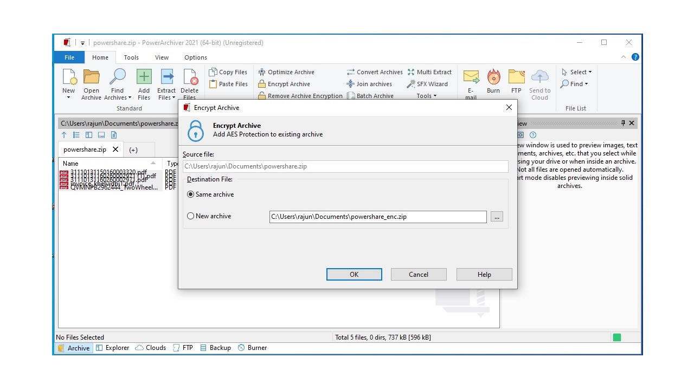Image resolution: width=694 pixels, height=390 pixels.
Task: Click the E-mail envelope icon
Action: (x=471, y=77)
